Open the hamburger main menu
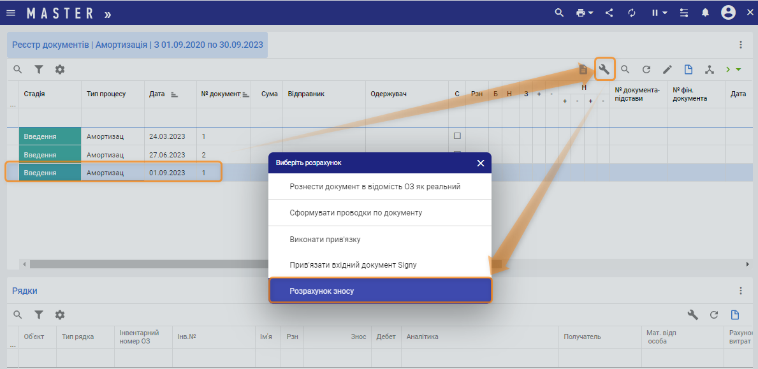 (11, 13)
